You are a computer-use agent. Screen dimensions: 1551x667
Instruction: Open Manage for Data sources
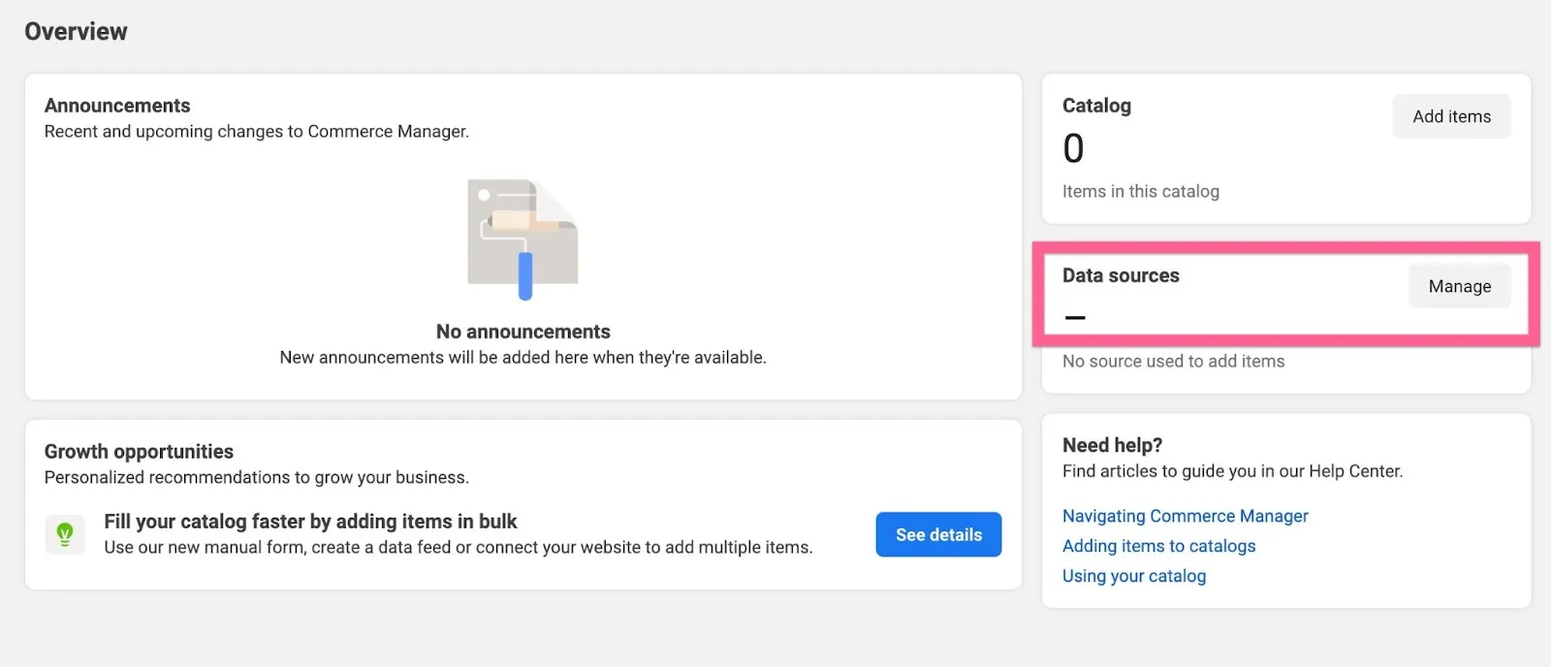1459,286
